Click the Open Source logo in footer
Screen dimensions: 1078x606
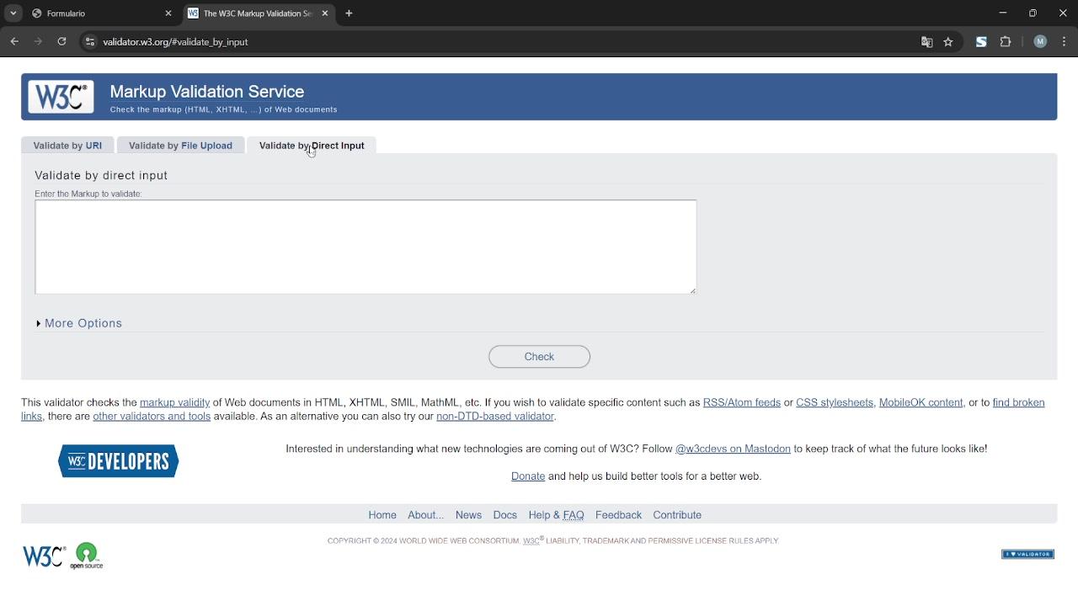click(x=88, y=556)
